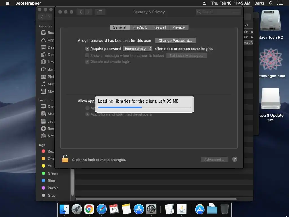This screenshot has height=217, width=289.
Task: Open the yellow Notes app in Dock
Action: click(x=126, y=209)
